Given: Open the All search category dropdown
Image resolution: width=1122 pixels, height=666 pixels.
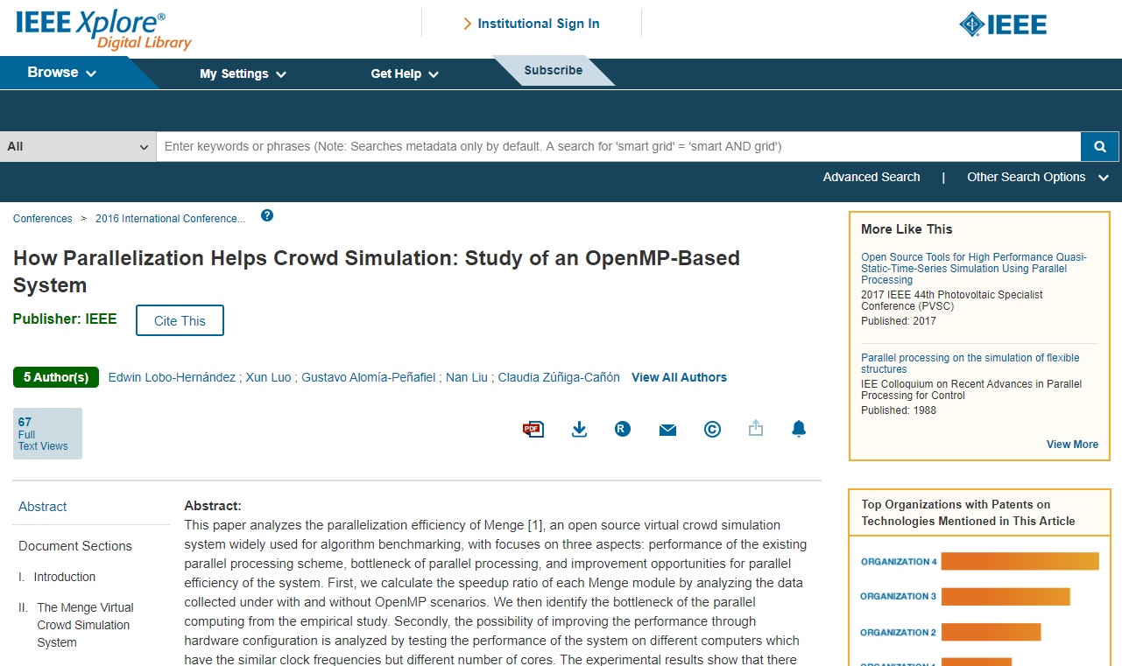Looking at the screenshot, I should point(78,146).
